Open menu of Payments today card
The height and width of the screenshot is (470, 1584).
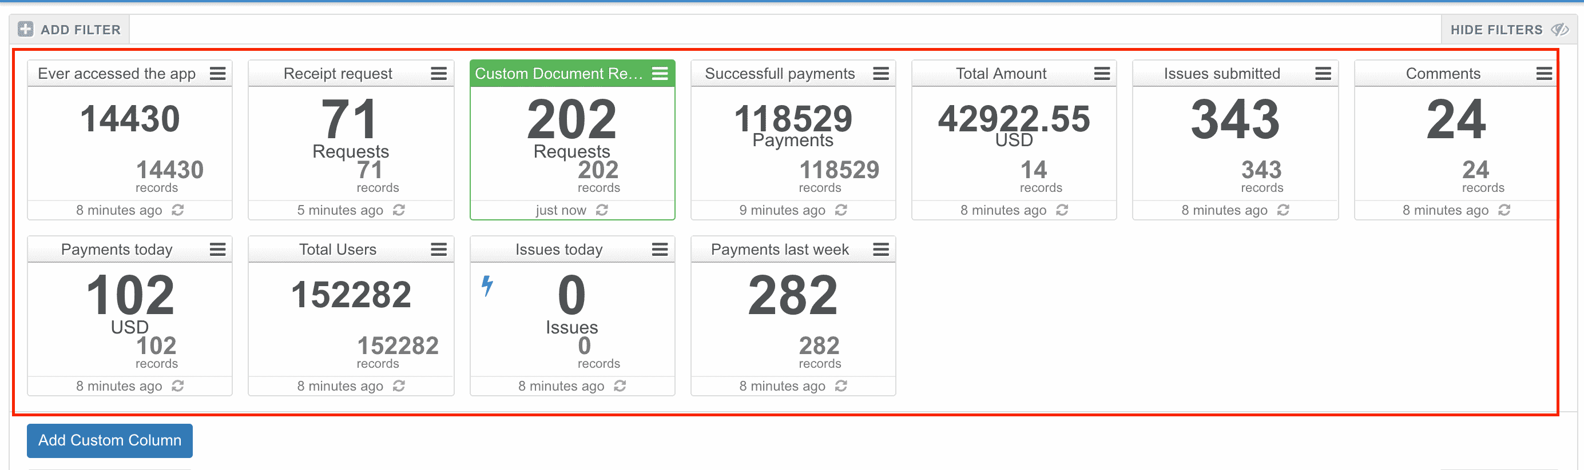218,249
